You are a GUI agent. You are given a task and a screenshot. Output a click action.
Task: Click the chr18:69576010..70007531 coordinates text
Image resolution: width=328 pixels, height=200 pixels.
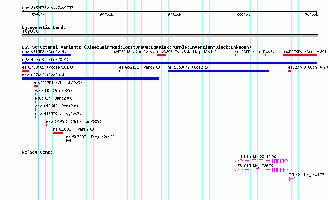[x=49, y=8]
